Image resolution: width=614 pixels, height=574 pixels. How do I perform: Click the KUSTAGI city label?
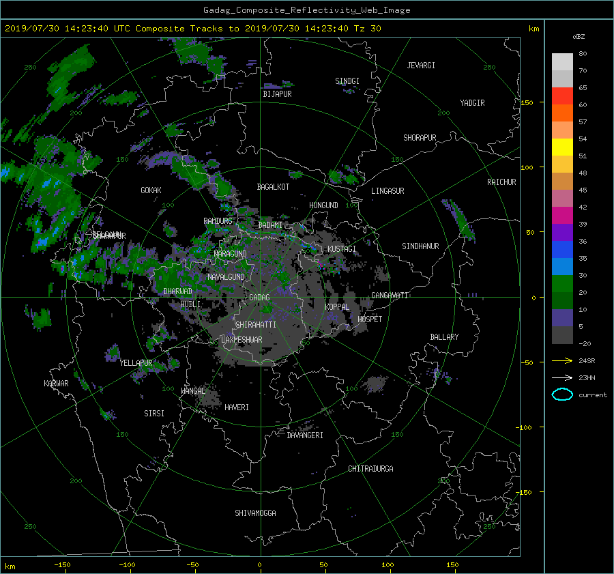coord(342,249)
